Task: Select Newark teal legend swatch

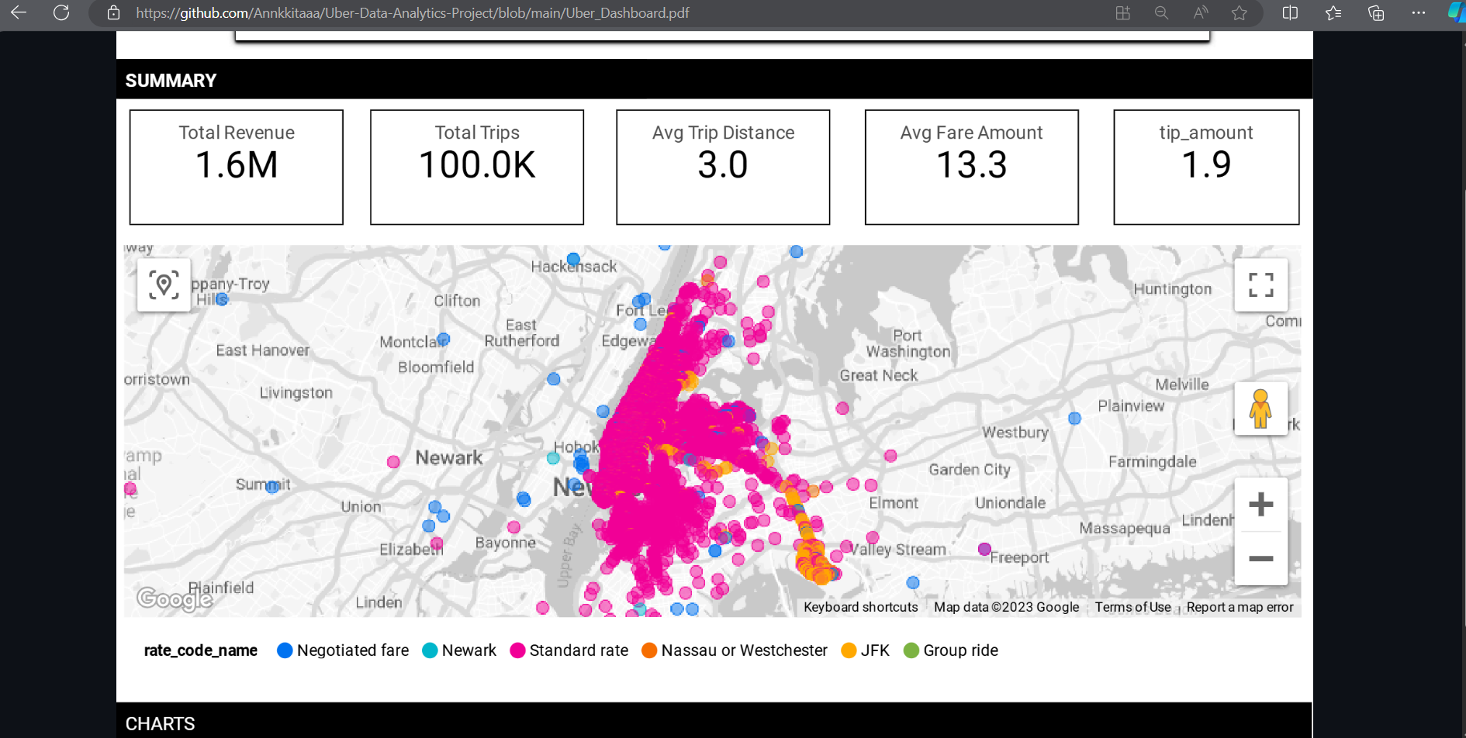Action: [430, 650]
